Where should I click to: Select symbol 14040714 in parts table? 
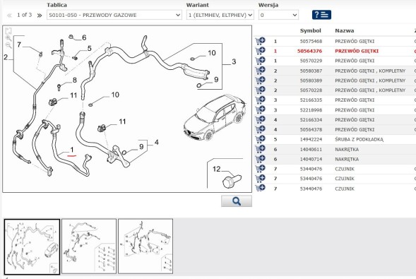pyautogui.click(x=311, y=159)
